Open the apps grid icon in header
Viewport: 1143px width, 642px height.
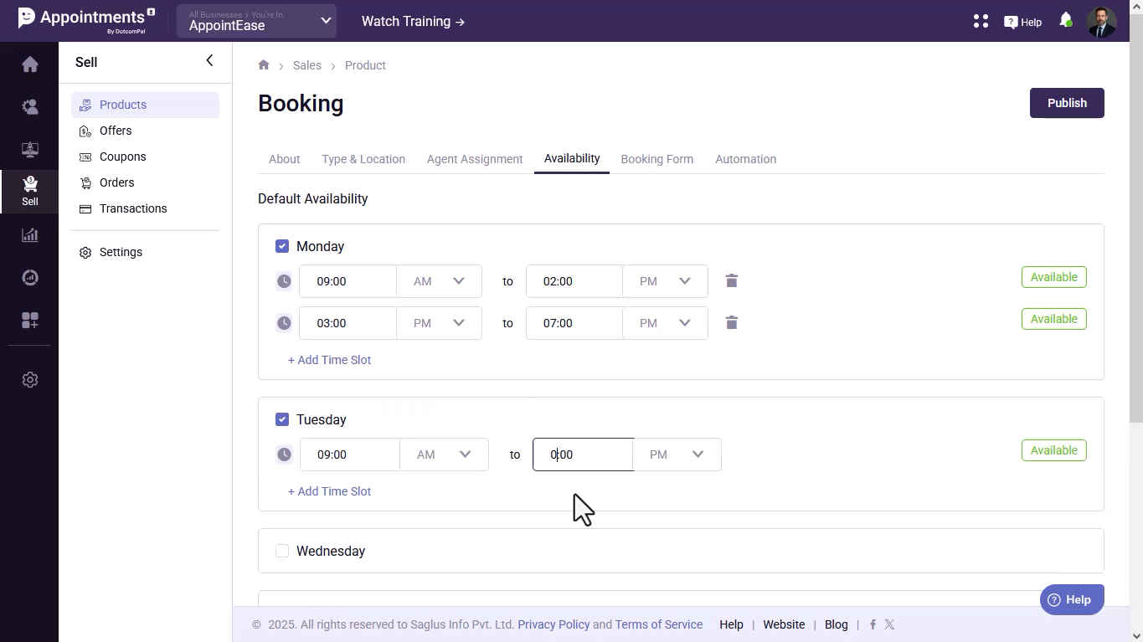(981, 22)
